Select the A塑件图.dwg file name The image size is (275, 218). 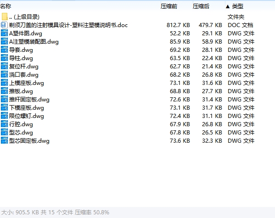(26, 34)
